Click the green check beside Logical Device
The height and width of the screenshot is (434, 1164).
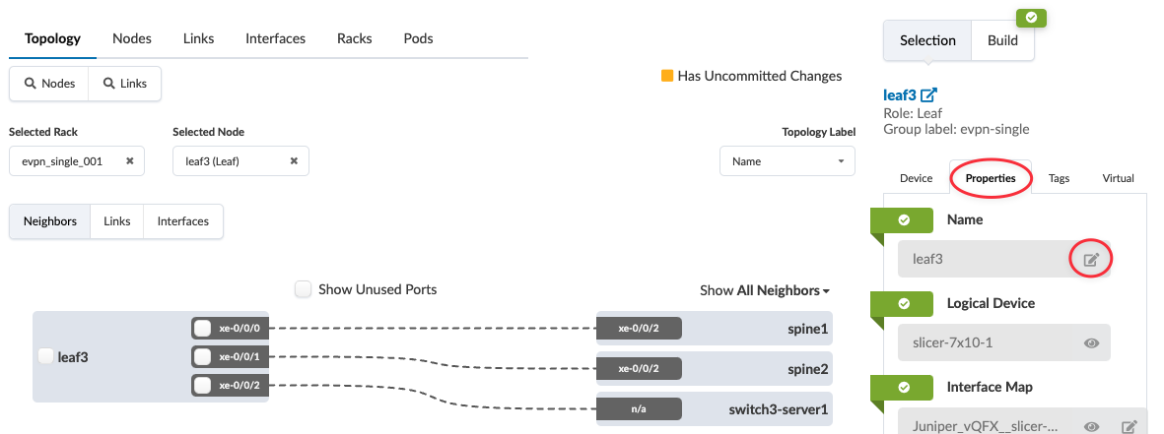[904, 303]
